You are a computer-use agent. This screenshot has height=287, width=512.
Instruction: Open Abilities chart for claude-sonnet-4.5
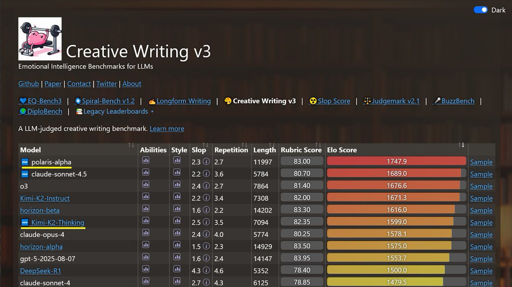[x=145, y=172]
